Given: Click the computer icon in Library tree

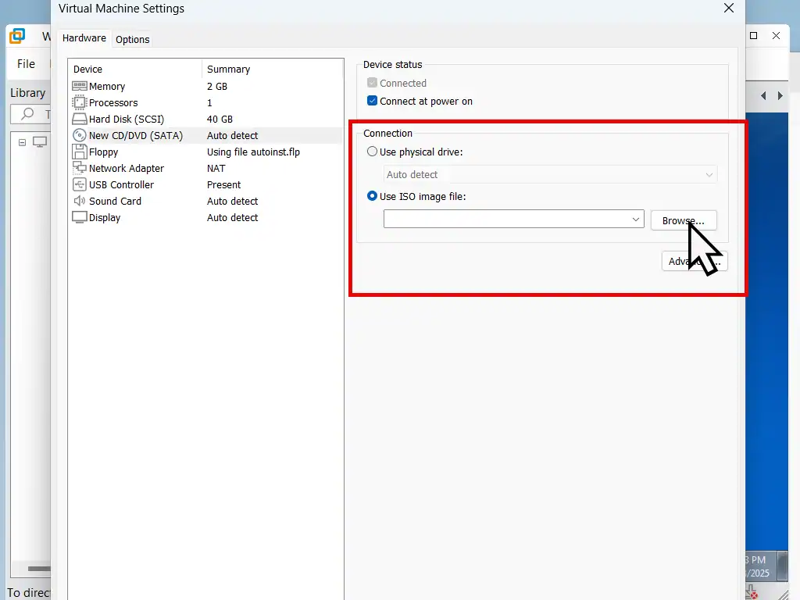Looking at the screenshot, I should click(40, 142).
